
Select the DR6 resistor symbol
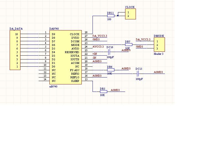pos(111,70)
